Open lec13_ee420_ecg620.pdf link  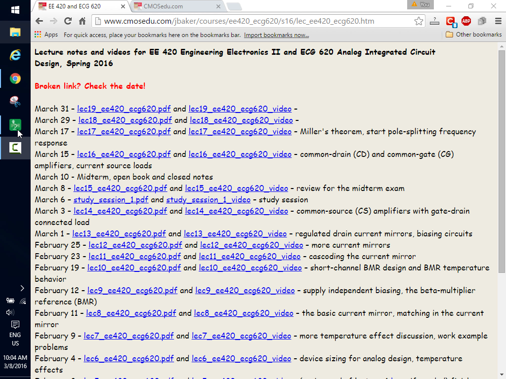[x=119, y=233]
